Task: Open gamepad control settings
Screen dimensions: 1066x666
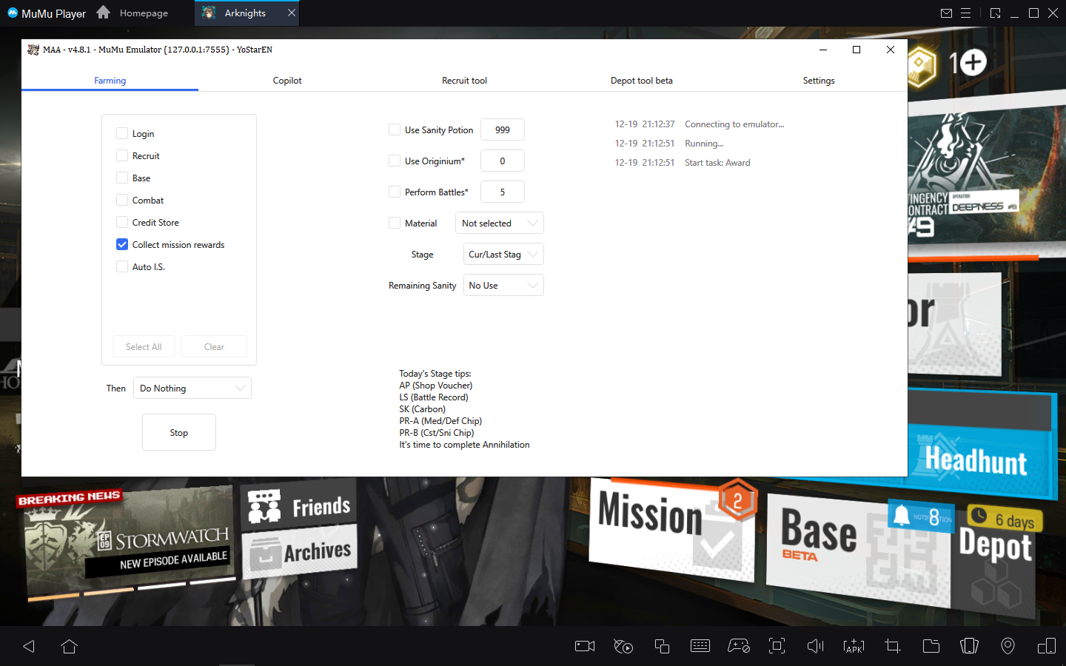Action: tap(738, 646)
